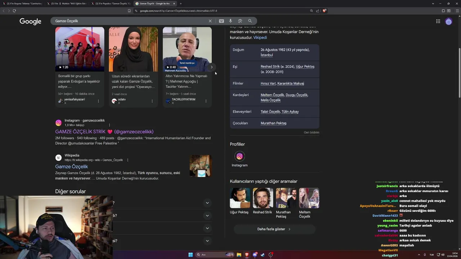
Task: Expand the first Diğer sorular question
Action: click(x=207, y=203)
